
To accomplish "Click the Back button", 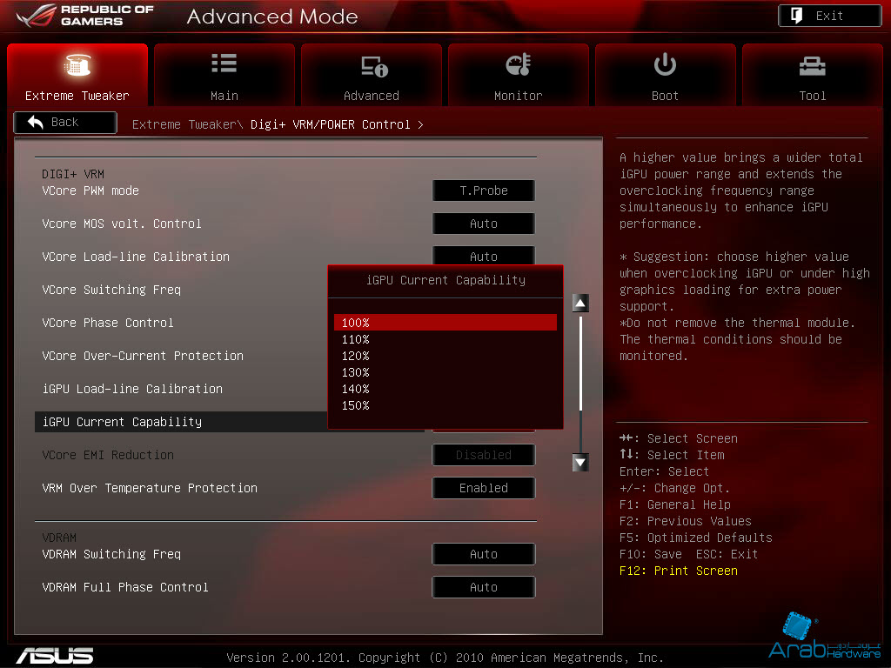I will [x=65, y=123].
